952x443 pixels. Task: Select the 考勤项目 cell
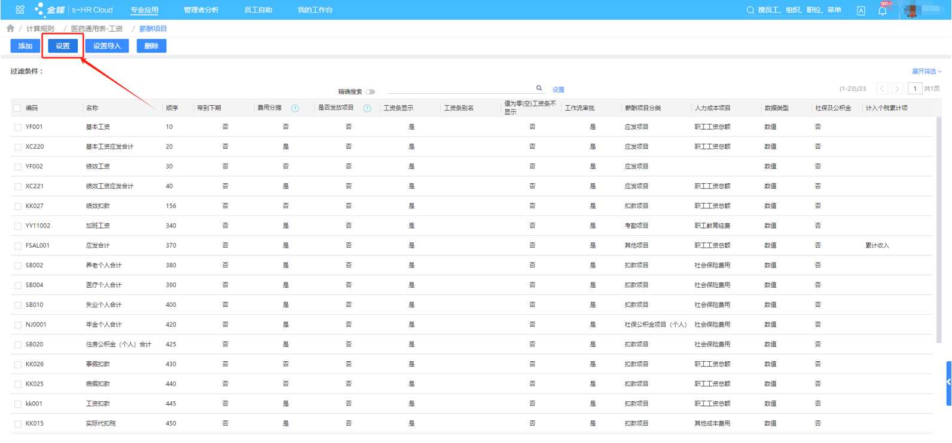(x=637, y=226)
